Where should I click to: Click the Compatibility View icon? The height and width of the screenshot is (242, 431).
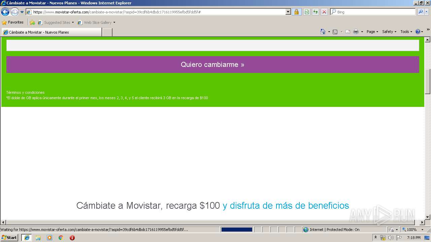[x=307, y=12]
